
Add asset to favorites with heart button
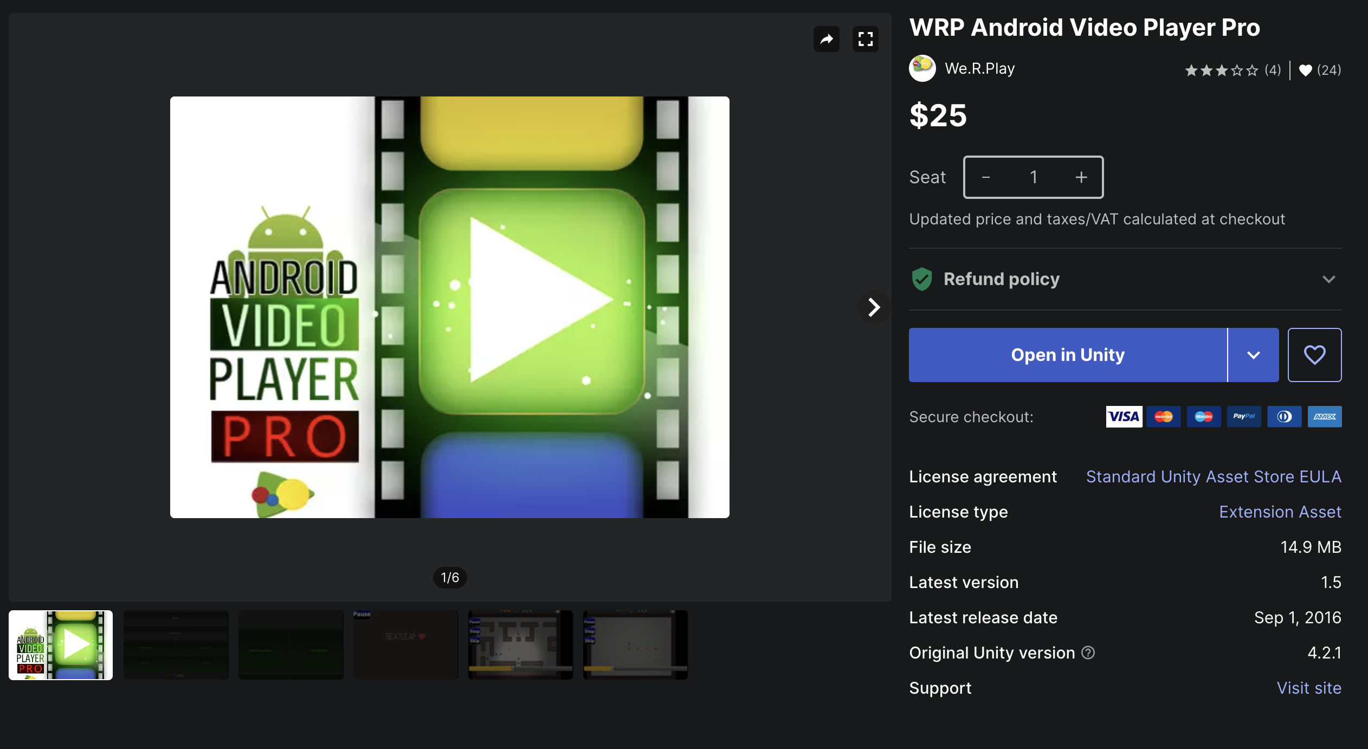point(1315,355)
